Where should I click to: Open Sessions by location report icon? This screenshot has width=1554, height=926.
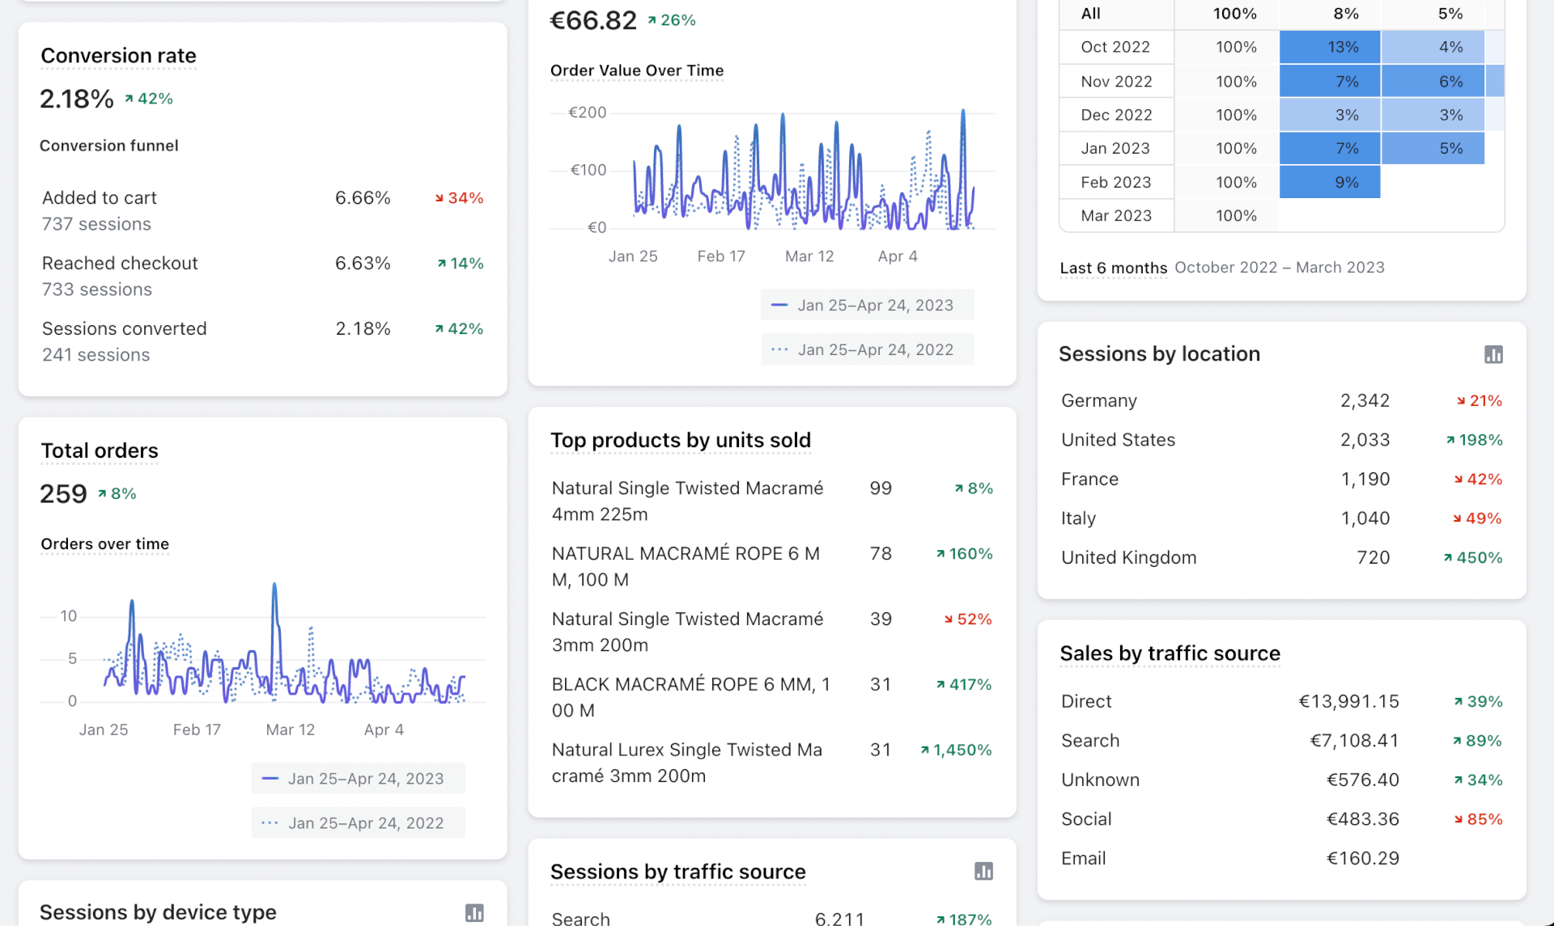click(x=1493, y=354)
